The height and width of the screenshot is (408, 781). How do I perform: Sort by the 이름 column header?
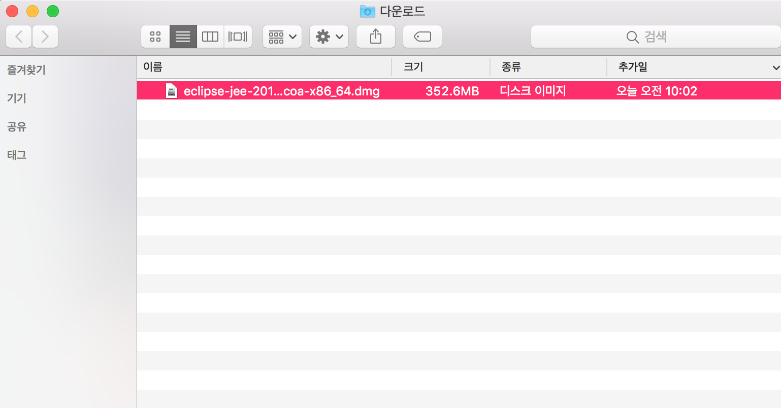pyautogui.click(x=264, y=67)
